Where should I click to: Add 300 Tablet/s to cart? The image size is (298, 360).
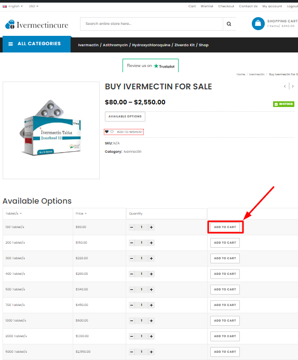pos(225,258)
